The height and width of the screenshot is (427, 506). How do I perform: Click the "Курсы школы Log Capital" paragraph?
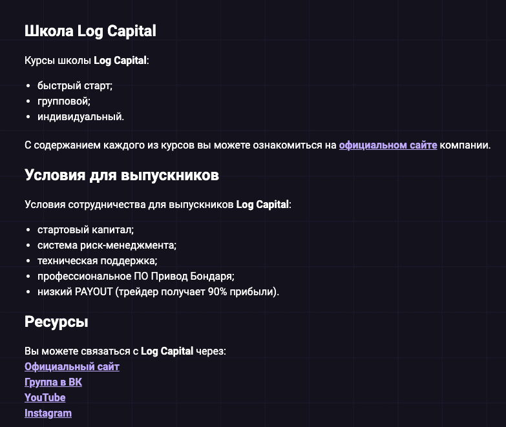(x=87, y=61)
